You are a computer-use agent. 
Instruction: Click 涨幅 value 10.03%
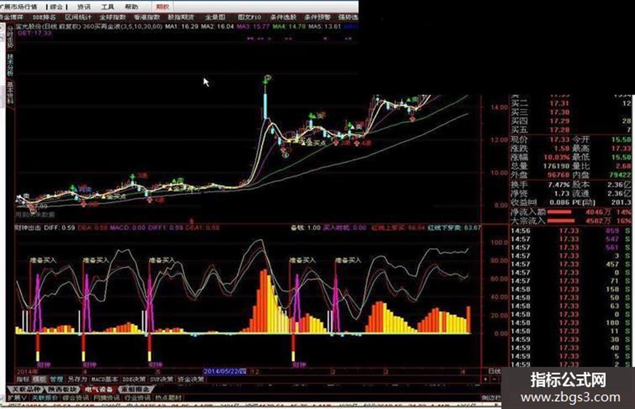point(556,157)
